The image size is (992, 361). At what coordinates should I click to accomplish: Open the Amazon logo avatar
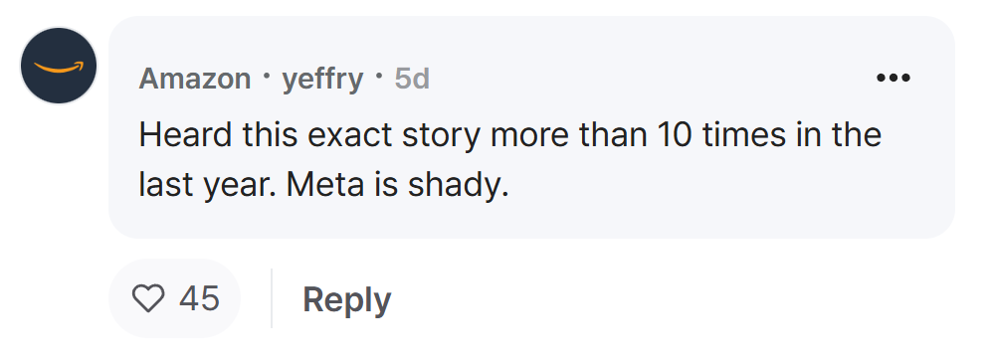tap(59, 65)
